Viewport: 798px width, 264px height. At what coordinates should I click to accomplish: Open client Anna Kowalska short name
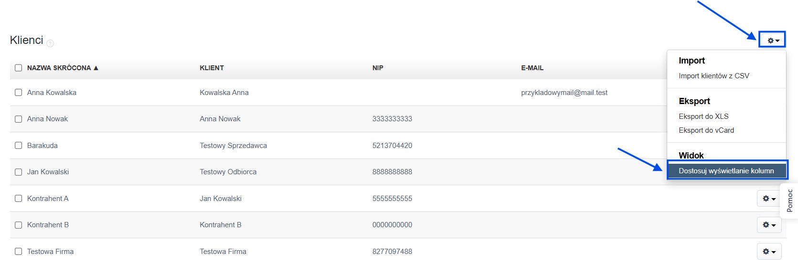click(x=52, y=93)
